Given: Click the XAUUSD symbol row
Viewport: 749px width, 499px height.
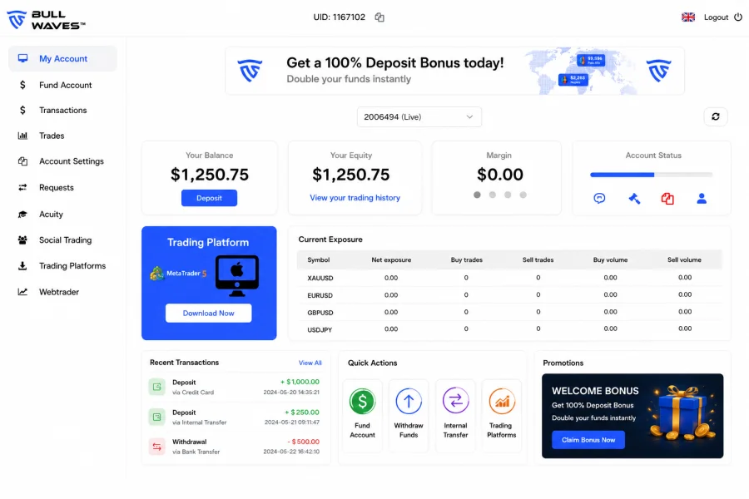Looking at the screenshot, I should pos(509,278).
